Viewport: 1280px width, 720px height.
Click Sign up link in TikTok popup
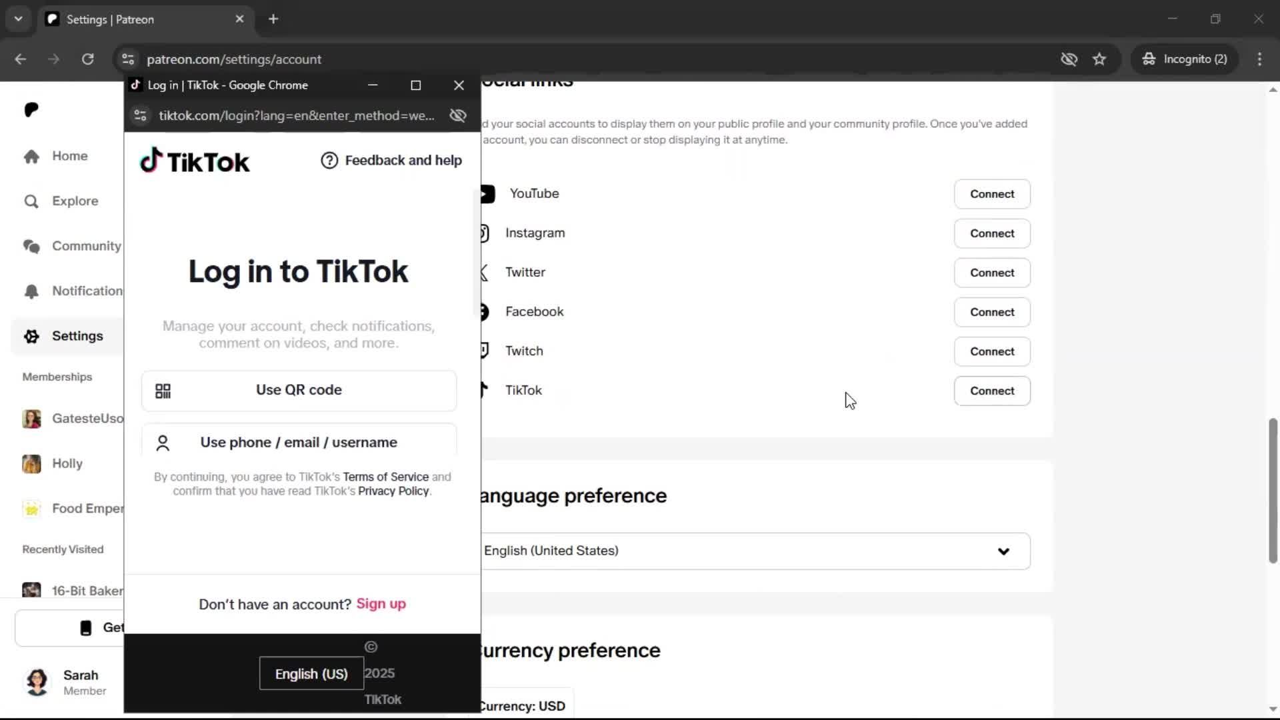(381, 604)
